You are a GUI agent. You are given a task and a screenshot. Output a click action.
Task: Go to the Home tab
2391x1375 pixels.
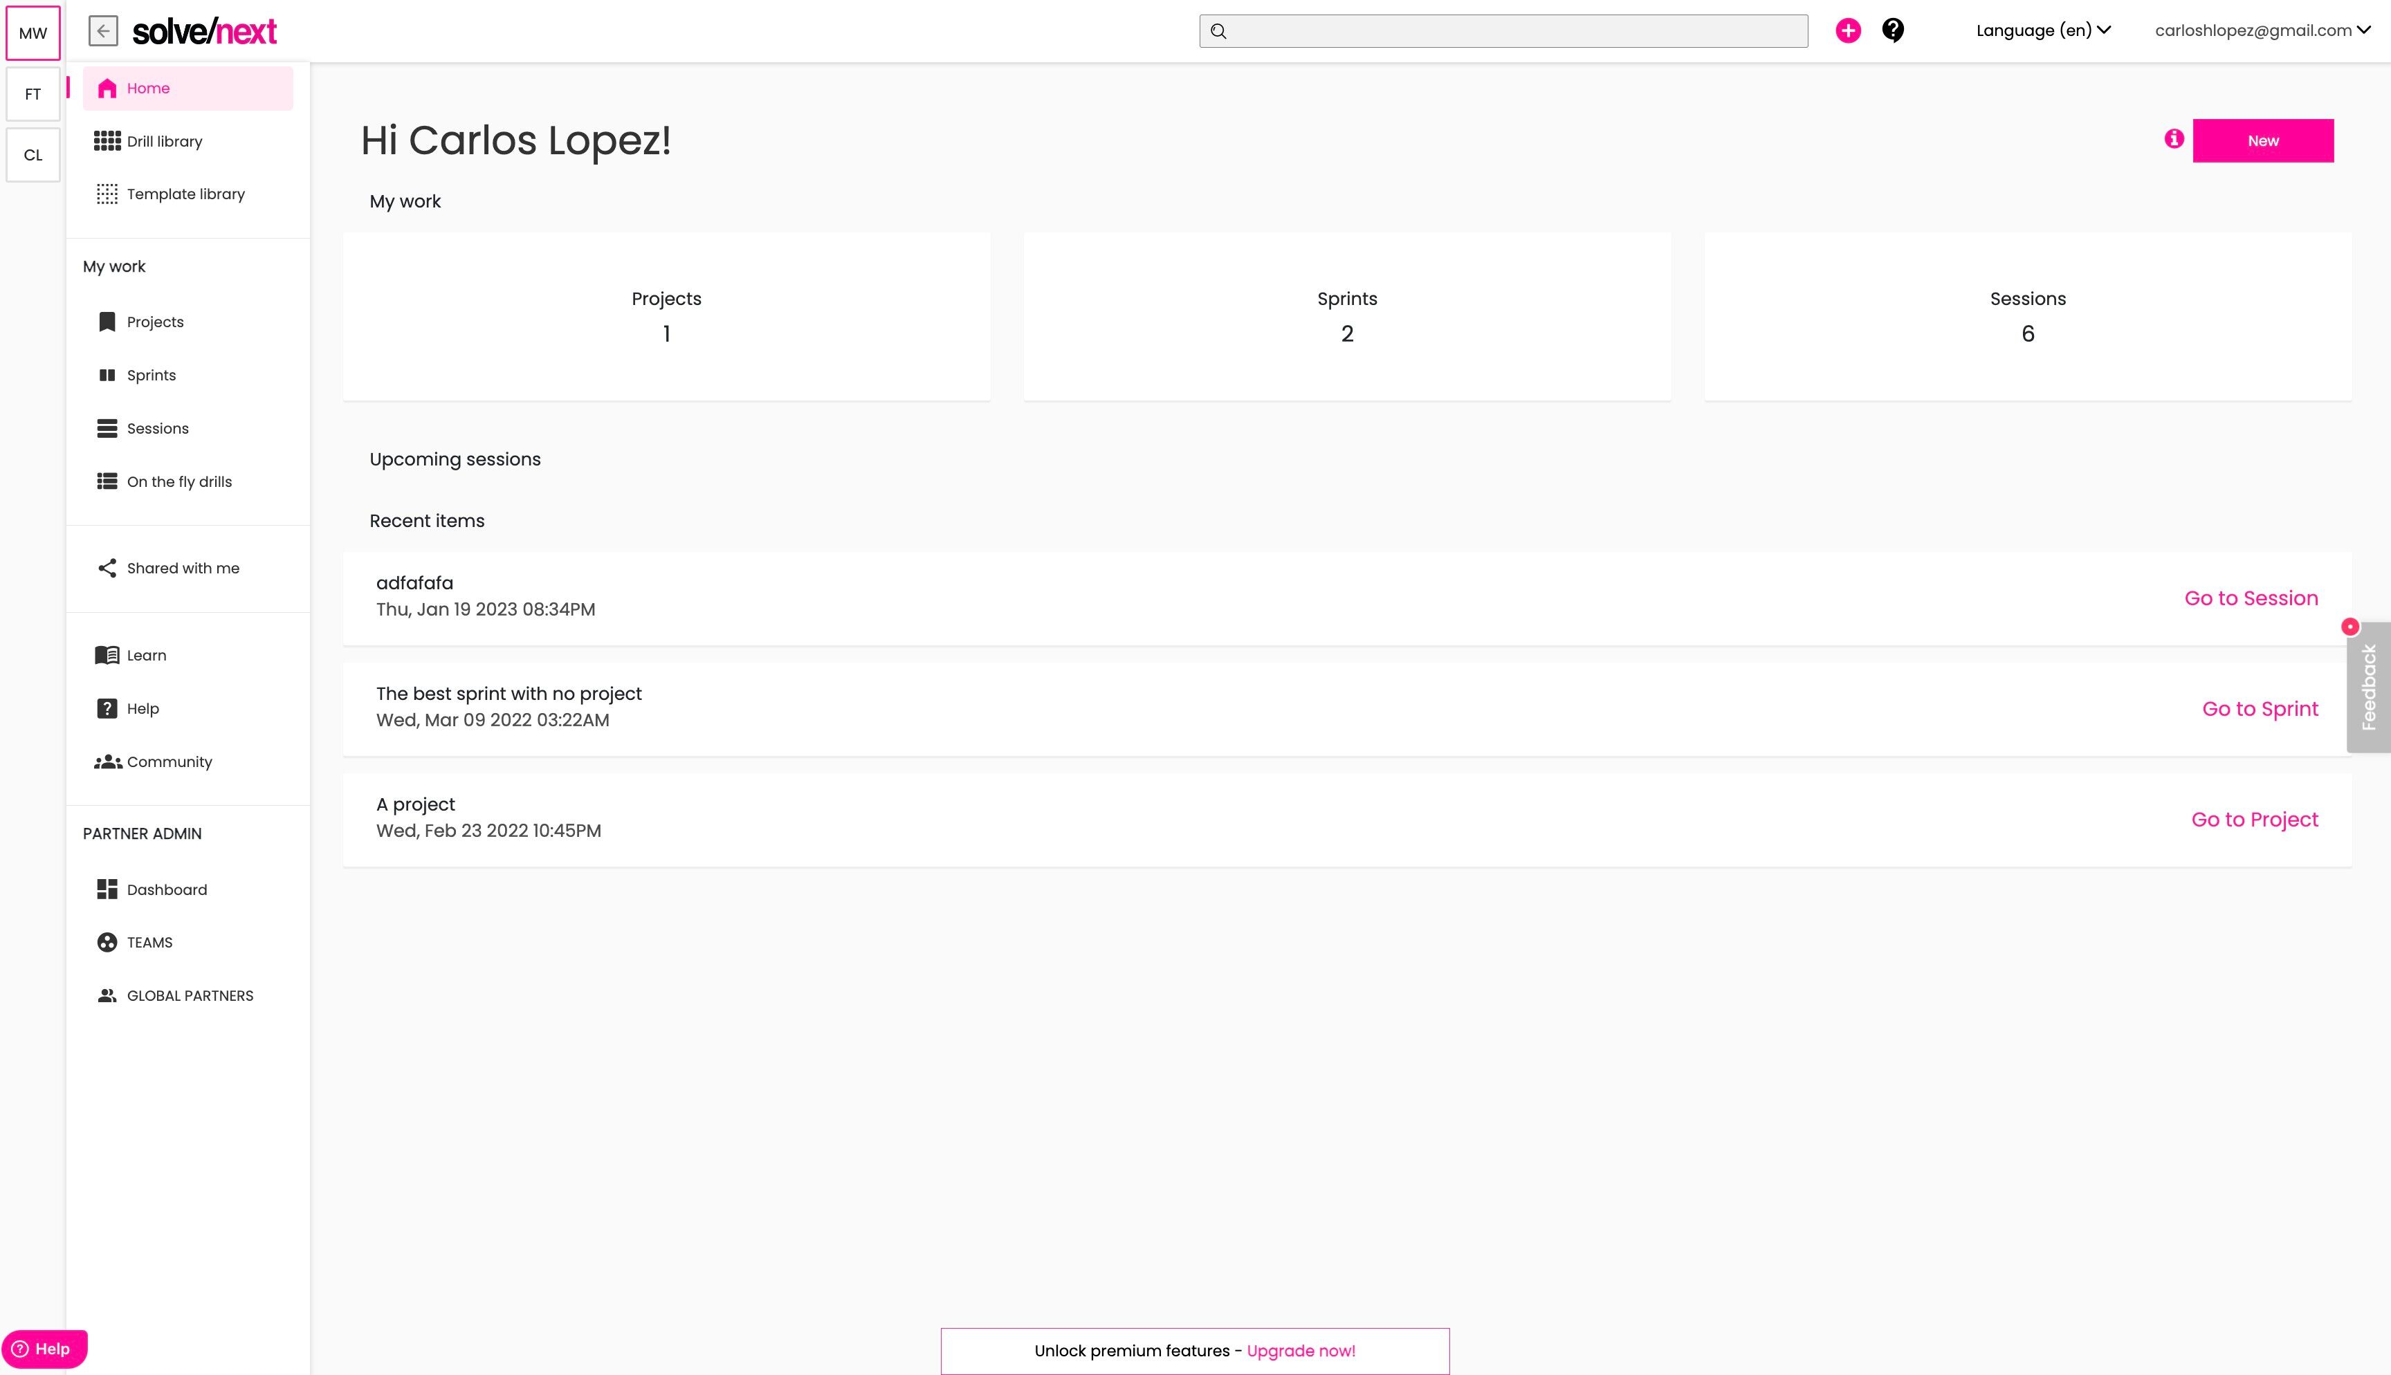tap(148, 88)
